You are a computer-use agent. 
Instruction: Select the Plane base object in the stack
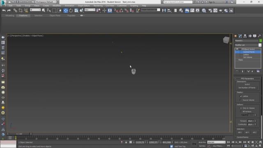[240, 60]
